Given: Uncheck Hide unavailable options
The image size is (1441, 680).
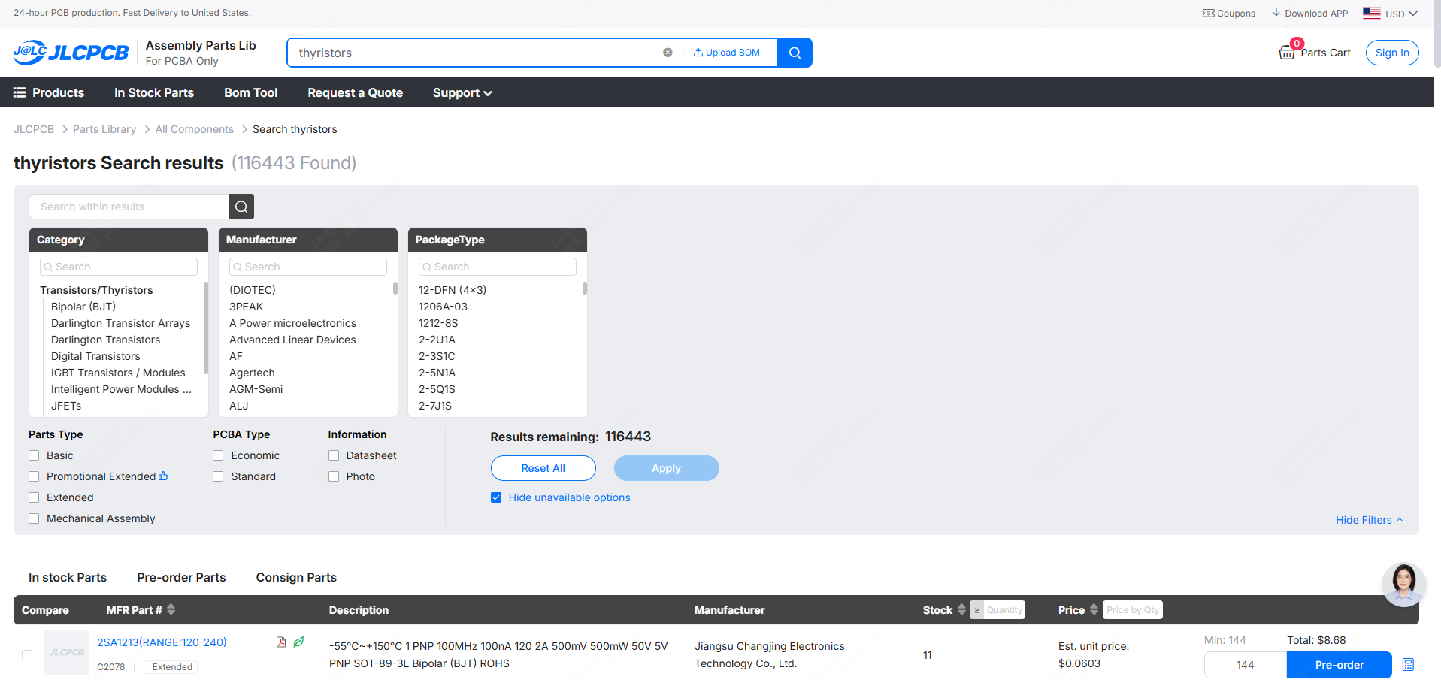Looking at the screenshot, I should pos(496,497).
